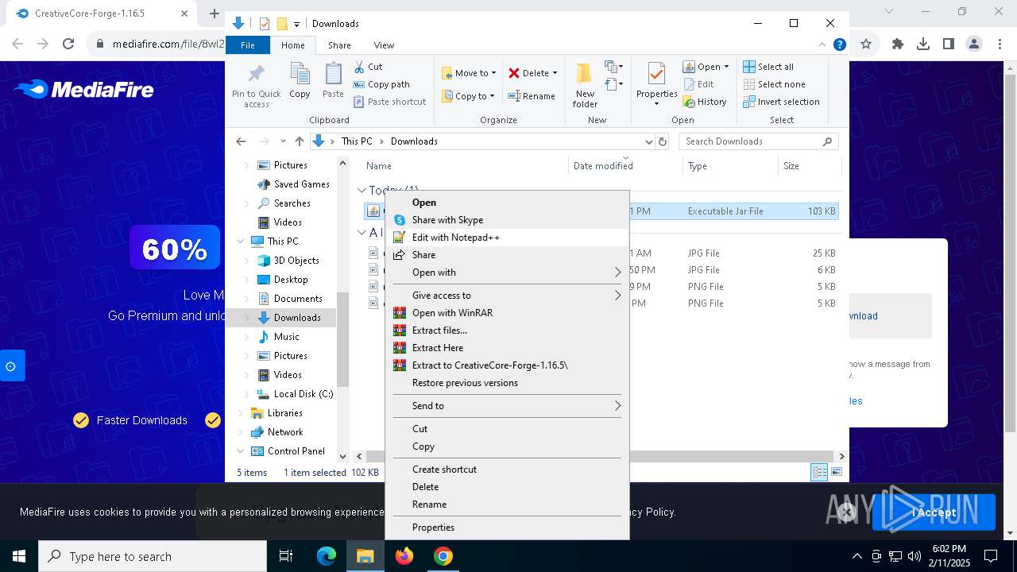1017x572 pixels.
Task: Click the Cut scissors in ribbon
Action: tap(368, 67)
